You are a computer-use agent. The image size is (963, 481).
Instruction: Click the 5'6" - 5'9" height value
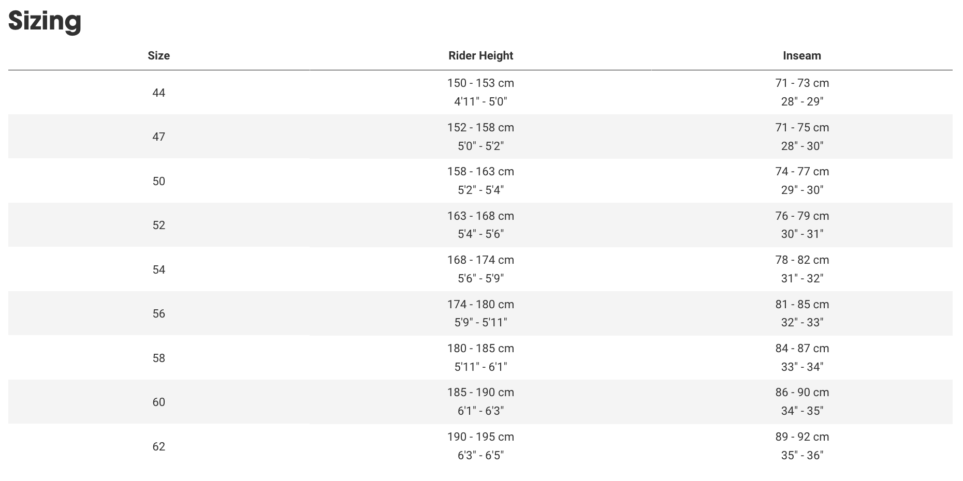coord(480,278)
